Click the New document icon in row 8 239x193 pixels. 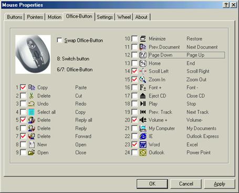[x=32, y=145]
